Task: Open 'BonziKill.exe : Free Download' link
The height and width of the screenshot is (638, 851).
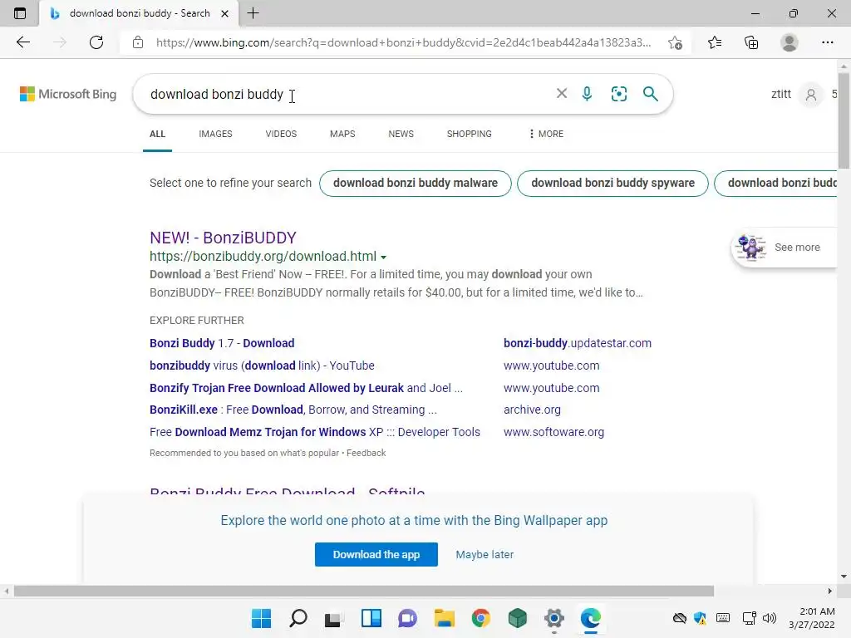Action: [x=293, y=410]
